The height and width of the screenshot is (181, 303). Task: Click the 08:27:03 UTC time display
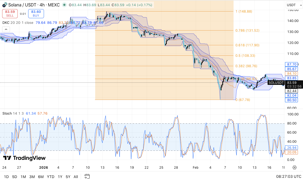click(x=288, y=176)
